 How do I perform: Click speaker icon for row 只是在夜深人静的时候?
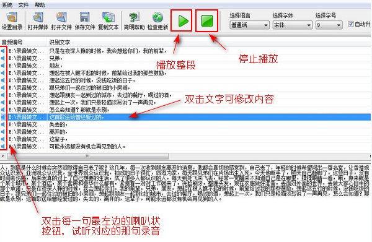tap(3, 51)
